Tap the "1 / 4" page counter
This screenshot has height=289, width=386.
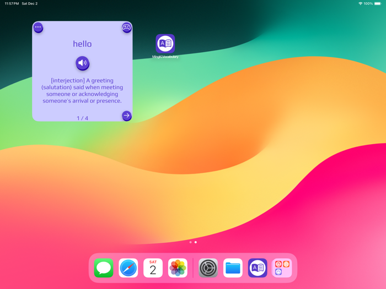(x=83, y=118)
